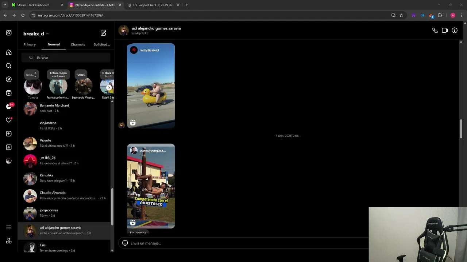
Task: Click realisticaivid username on reel
Action: 149,50
